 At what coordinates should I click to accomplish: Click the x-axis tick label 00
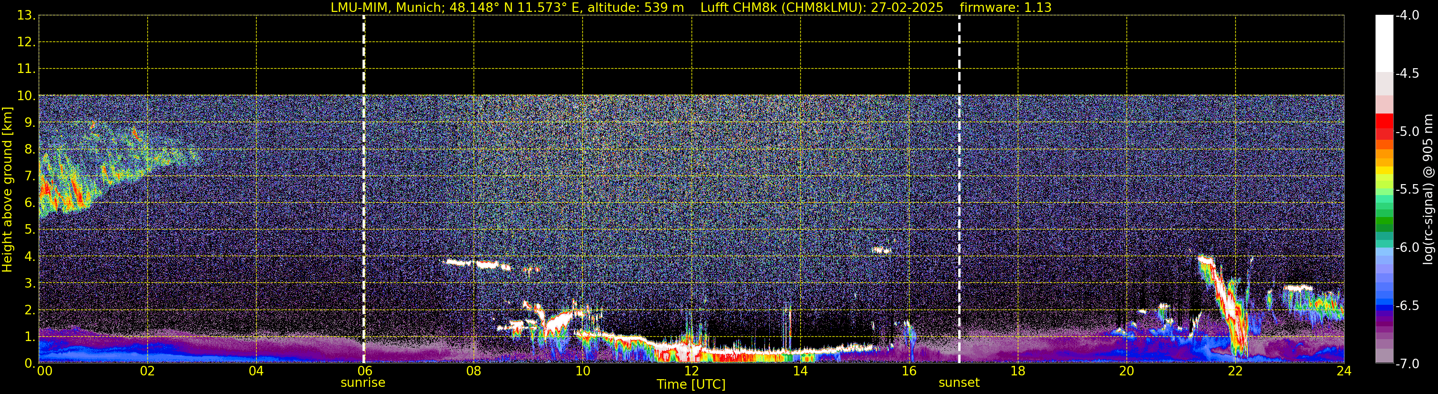coord(45,371)
